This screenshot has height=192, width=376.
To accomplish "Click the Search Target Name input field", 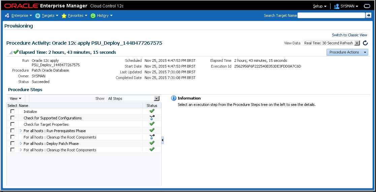I will (x=331, y=15).
